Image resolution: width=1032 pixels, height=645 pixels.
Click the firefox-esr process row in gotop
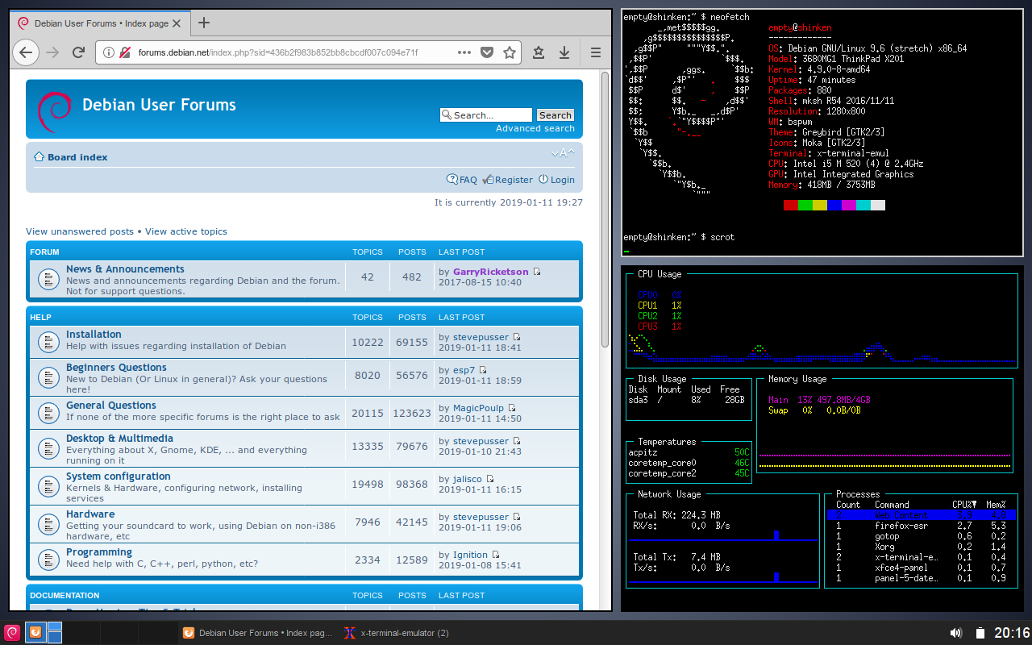(921, 525)
